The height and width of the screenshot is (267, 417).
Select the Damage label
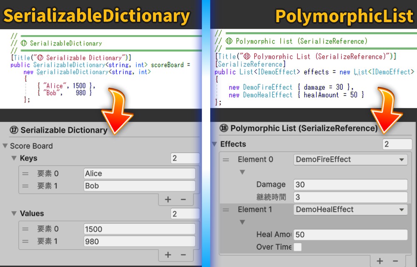271,184
